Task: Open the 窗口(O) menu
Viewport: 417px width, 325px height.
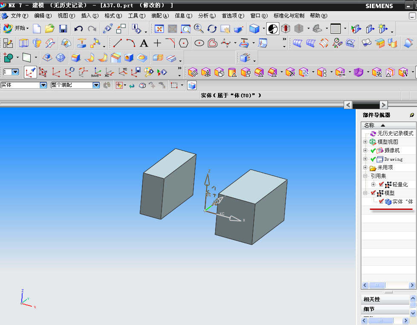Action: click(x=259, y=16)
